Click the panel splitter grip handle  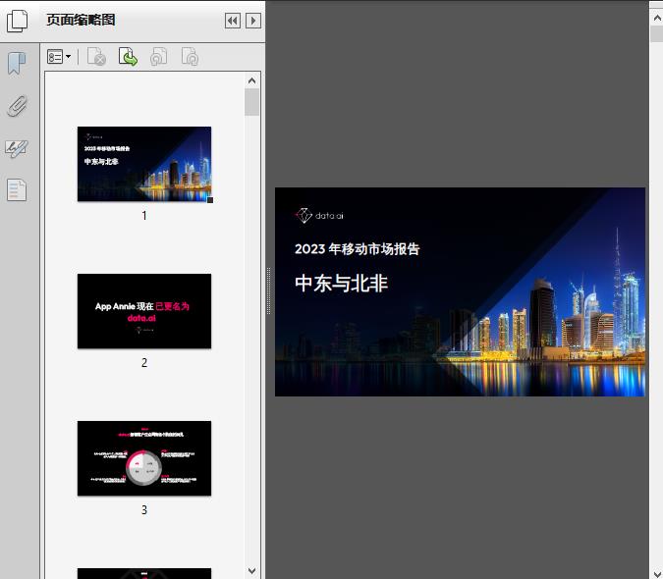click(x=268, y=291)
